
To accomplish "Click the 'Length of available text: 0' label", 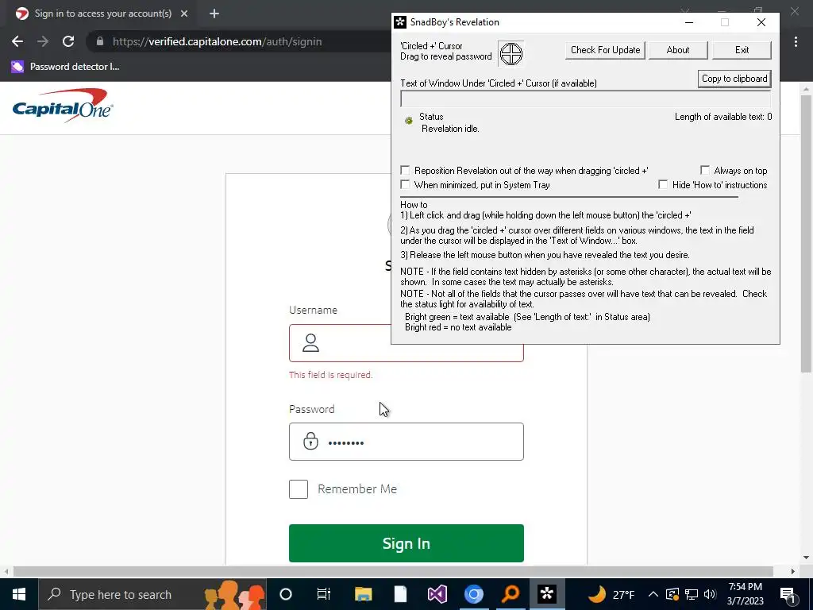I will pyautogui.click(x=722, y=117).
